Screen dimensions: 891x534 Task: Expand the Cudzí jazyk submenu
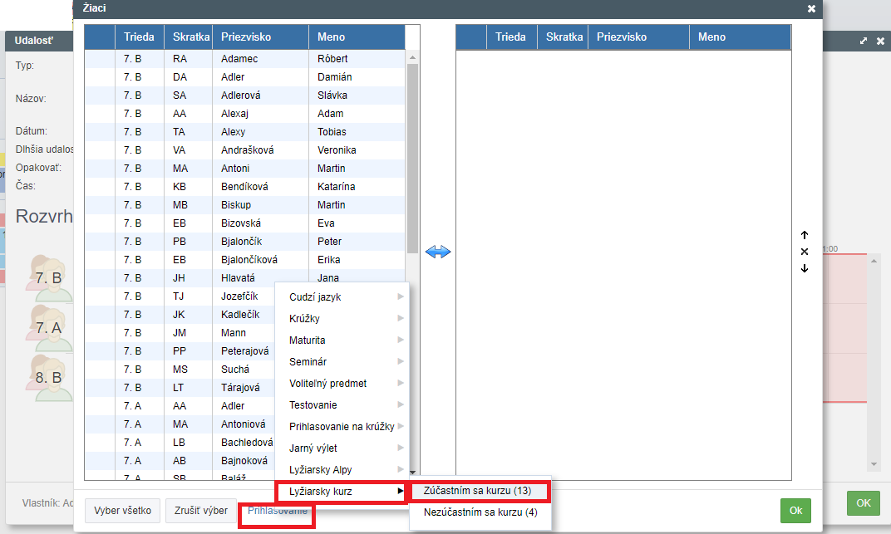click(342, 296)
